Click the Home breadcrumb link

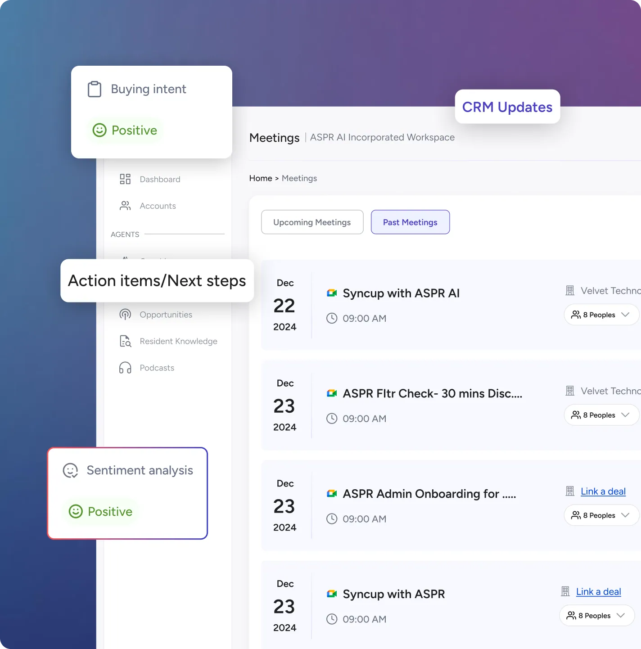pos(261,178)
